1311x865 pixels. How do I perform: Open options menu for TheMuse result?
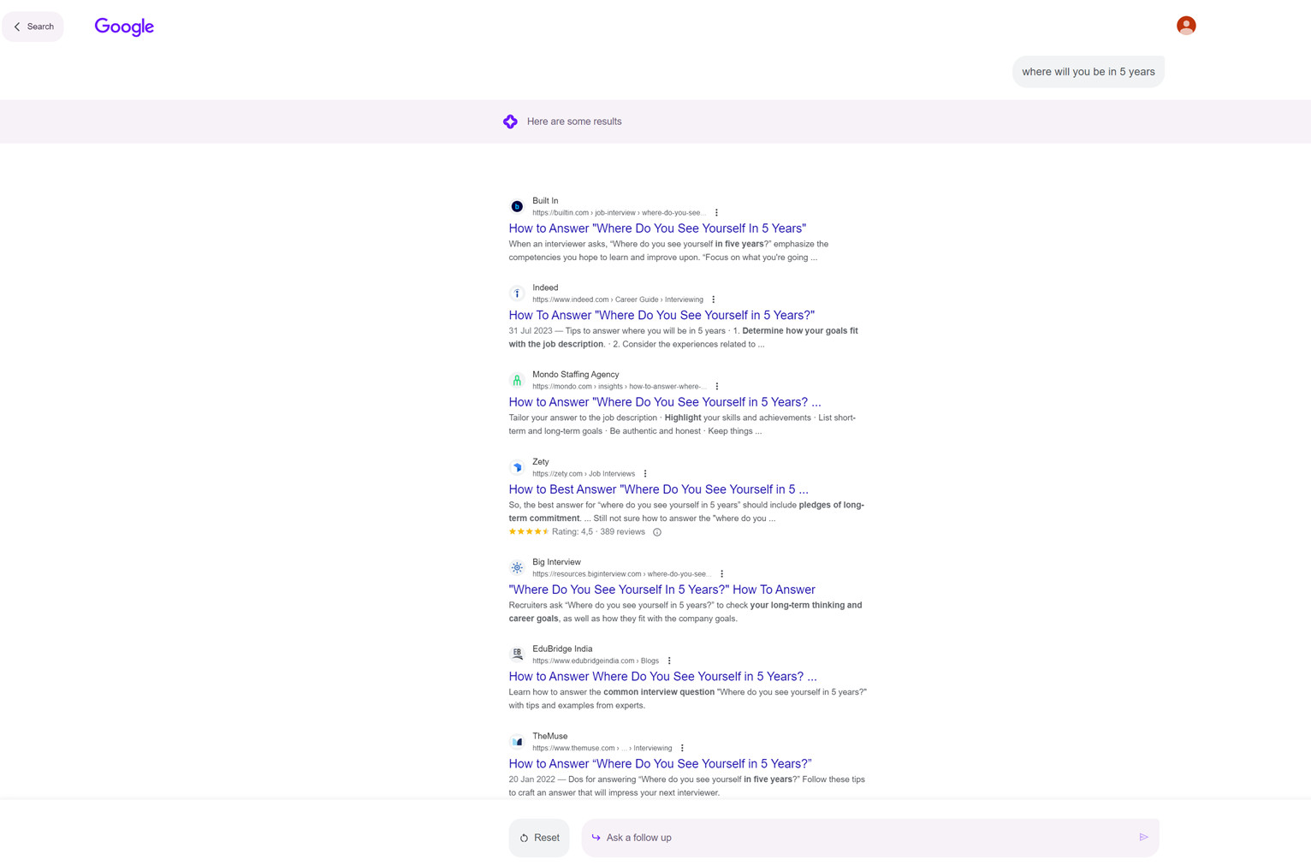[x=682, y=747]
